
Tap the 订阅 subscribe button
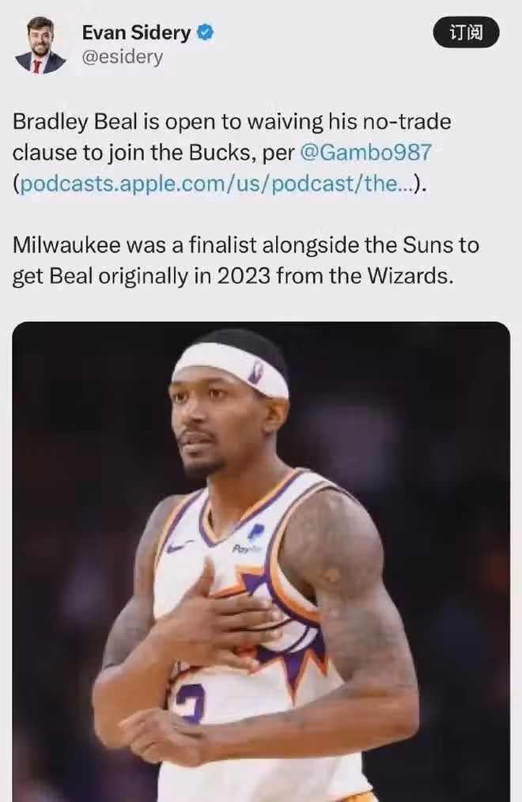tap(466, 32)
